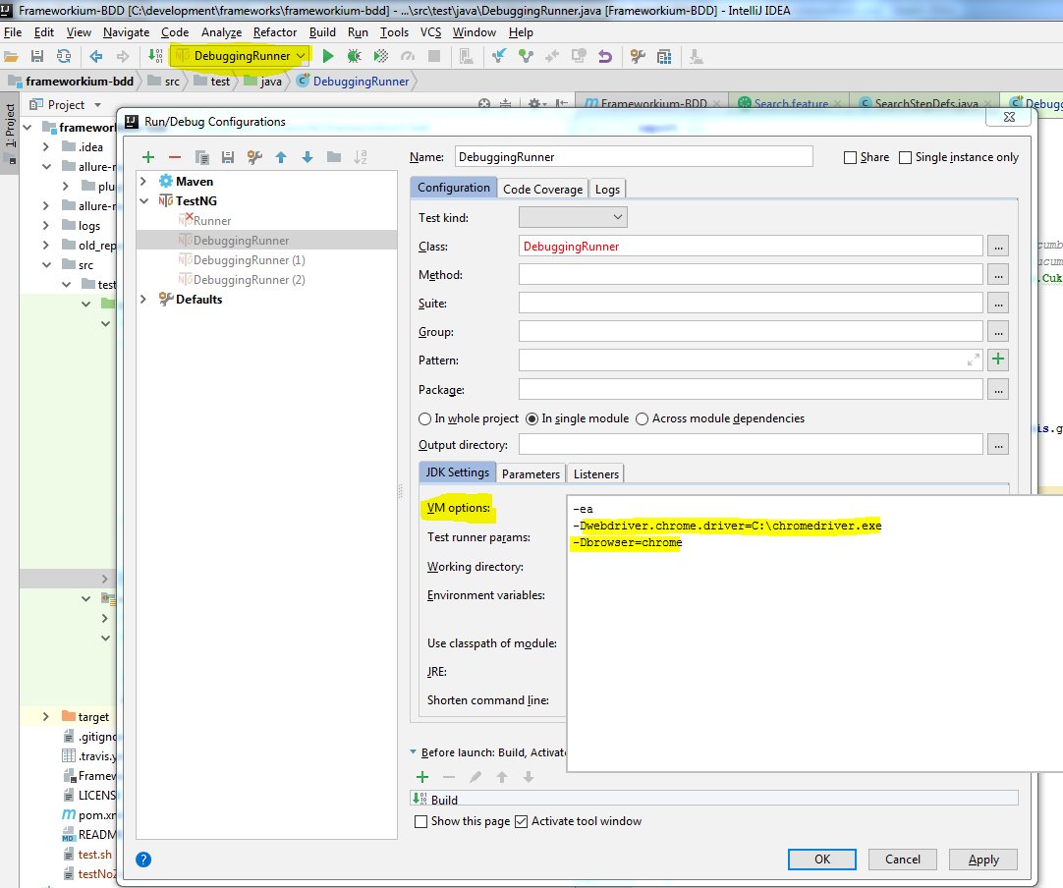Expand the Defaults node
Viewport: 1063px width, 888px height.
[x=143, y=300]
